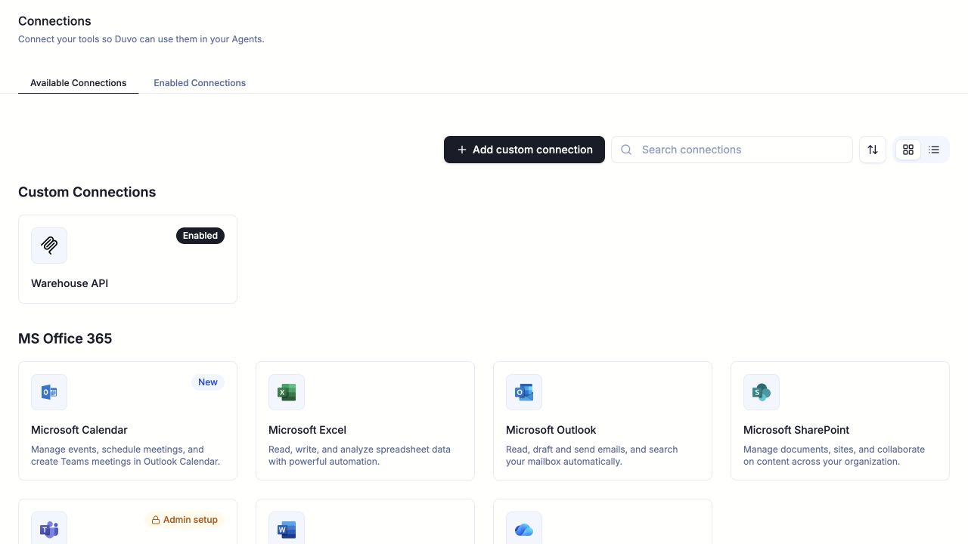Click the Admin setup badge

point(185,520)
